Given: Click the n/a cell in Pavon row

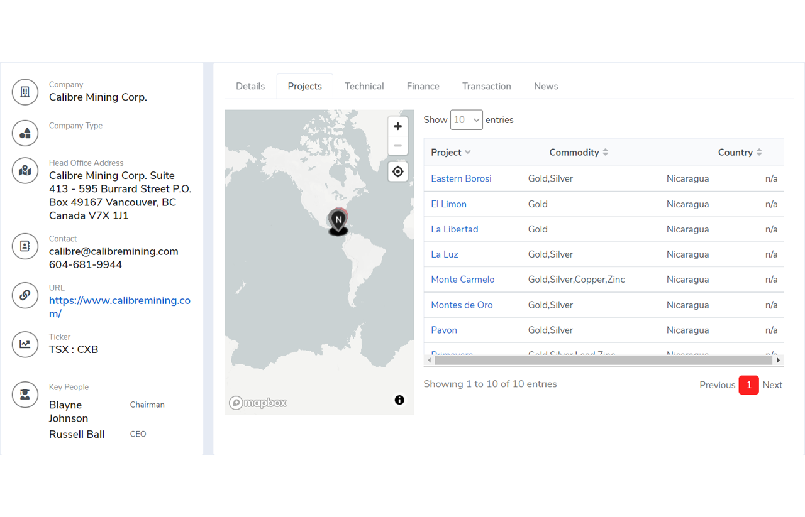Looking at the screenshot, I should [771, 330].
